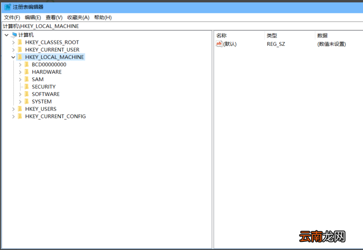The image size is (363, 250).
Task: Select the SYSTEM key label
Action: point(42,102)
